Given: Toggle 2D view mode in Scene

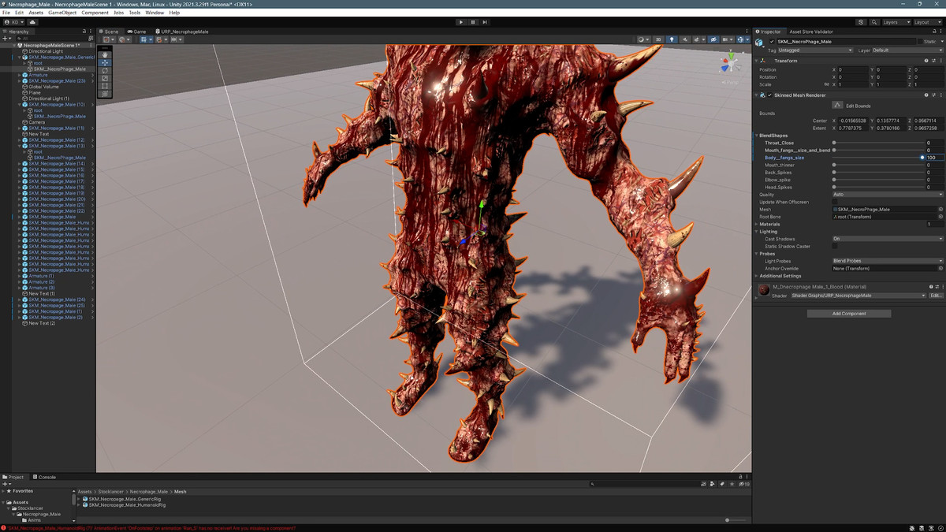Looking at the screenshot, I should point(658,39).
